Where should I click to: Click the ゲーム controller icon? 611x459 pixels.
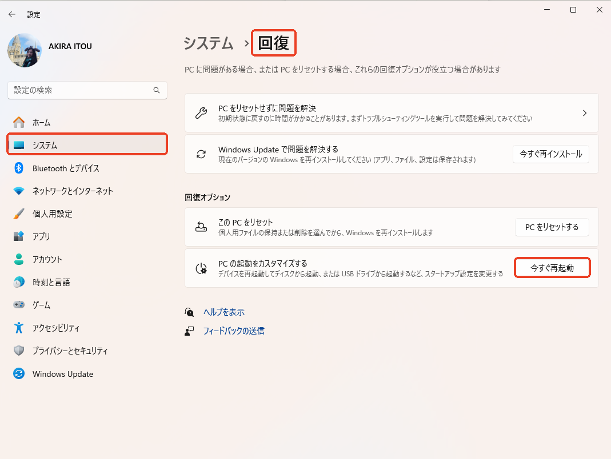coord(19,305)
